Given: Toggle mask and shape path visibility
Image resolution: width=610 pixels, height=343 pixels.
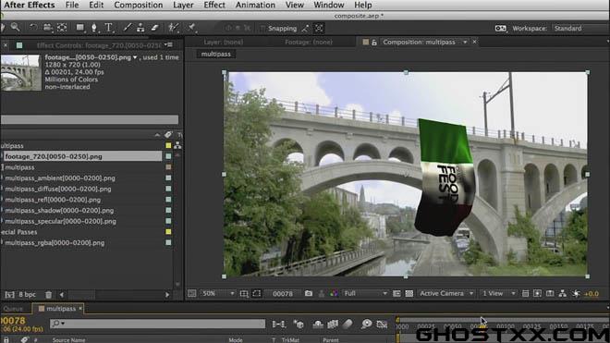Looking at the screenshot, I should (x=257, y=294).
